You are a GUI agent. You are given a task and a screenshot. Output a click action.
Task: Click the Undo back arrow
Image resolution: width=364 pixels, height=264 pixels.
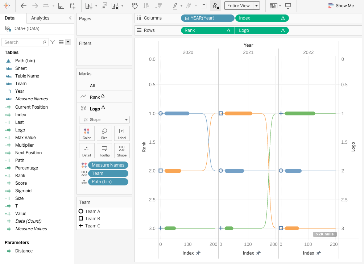pyautogui.click(x=24, y=6)
